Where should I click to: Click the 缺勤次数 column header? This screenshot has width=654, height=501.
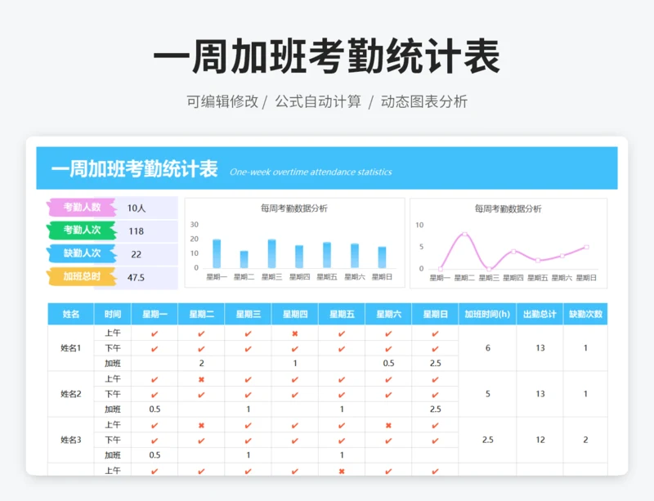tap(585, 314)
